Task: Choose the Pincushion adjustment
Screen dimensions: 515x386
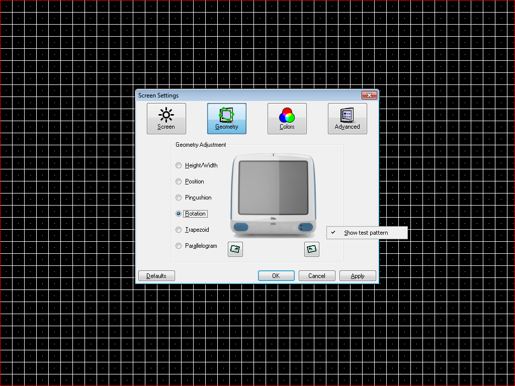Action: [x=194, y=198]
